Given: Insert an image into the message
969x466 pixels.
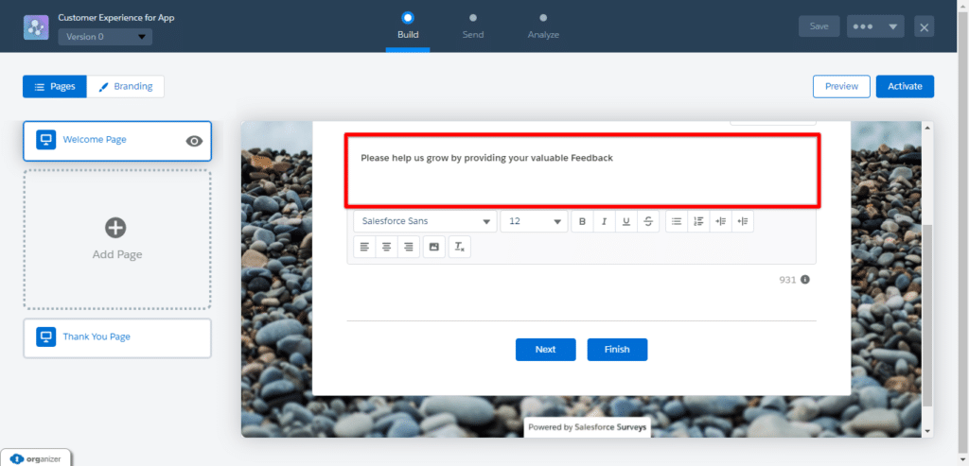Looking at the screenshot, I should tap(433, 247).
